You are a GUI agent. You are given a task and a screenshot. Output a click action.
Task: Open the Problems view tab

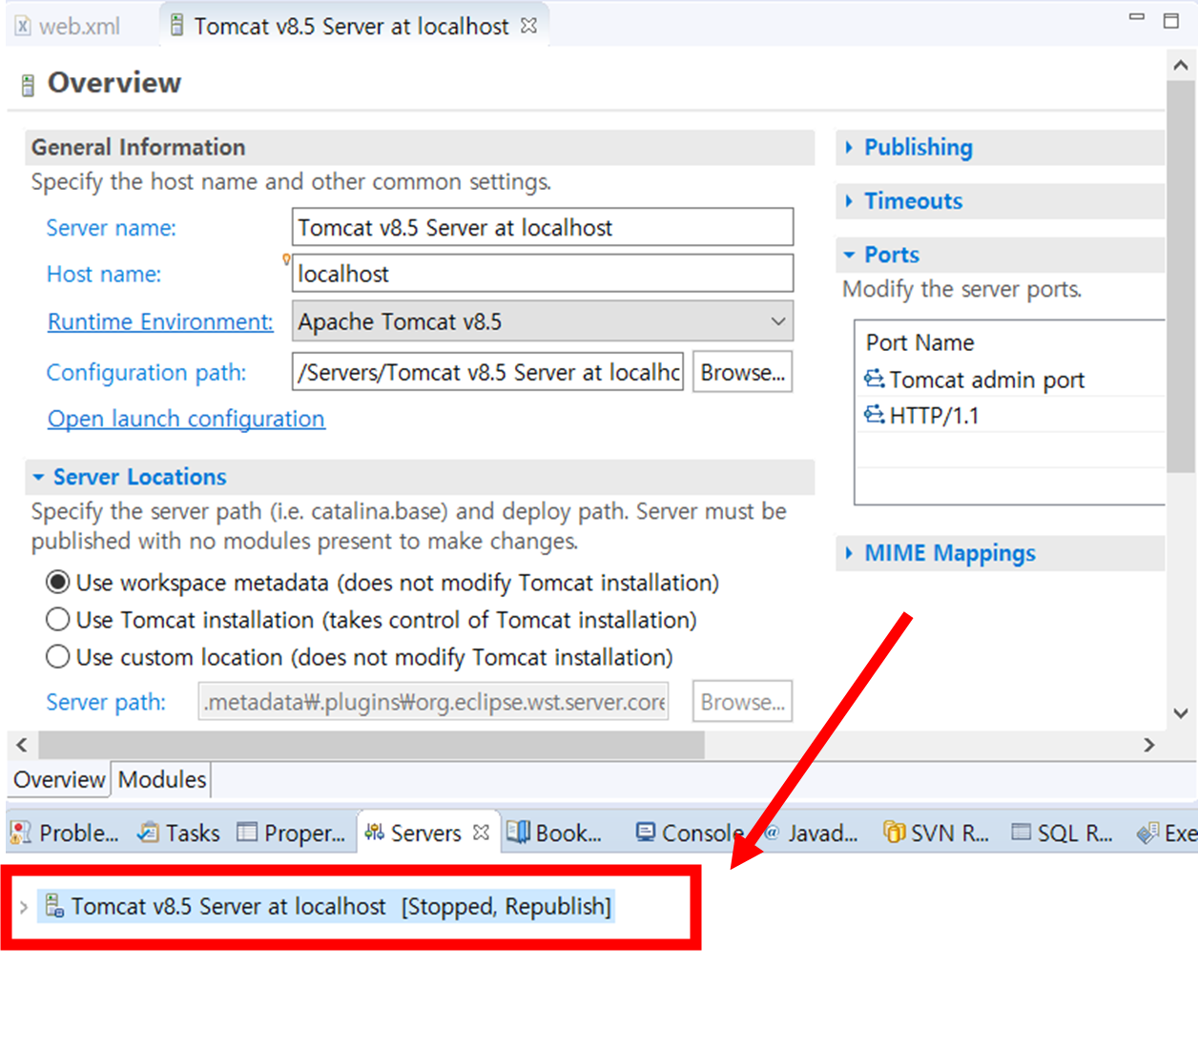click(x=64, y=833)
